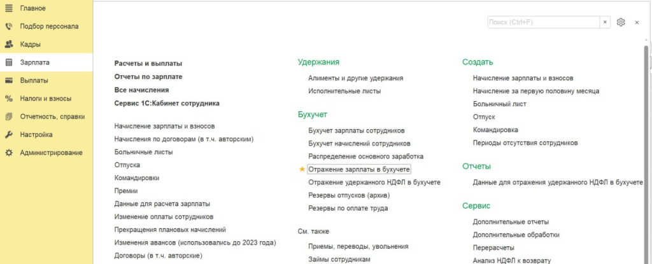
Task: Open Начисления по договорам (в т.ч. авторским)
Action: (184, 139)
